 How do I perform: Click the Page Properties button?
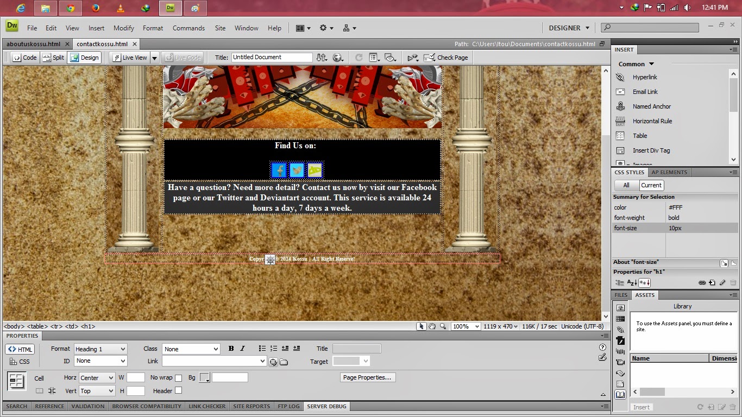(367, 377)
